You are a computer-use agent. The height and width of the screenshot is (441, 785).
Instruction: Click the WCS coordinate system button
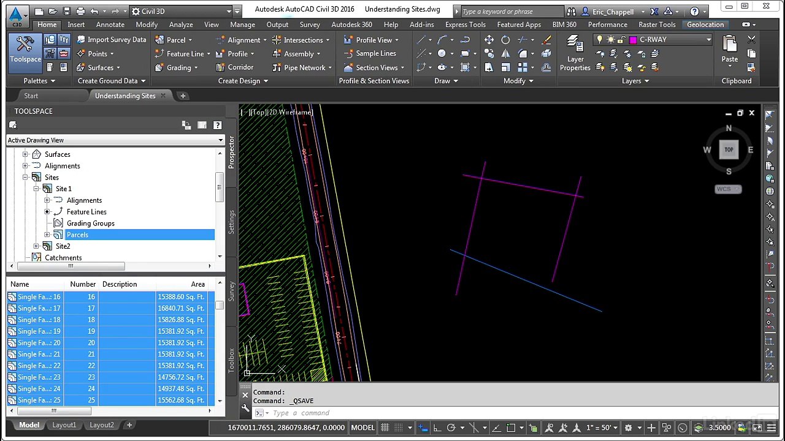pyautogui.click(x=728, y=189)
